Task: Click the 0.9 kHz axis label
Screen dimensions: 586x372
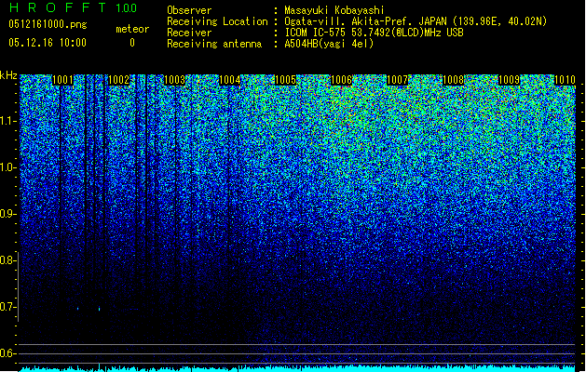Action: (7, 214)
